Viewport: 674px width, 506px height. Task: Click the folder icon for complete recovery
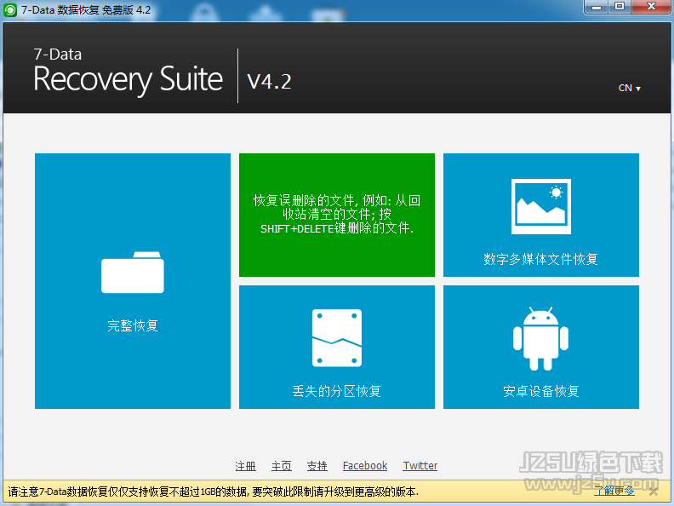click(133, 273)
